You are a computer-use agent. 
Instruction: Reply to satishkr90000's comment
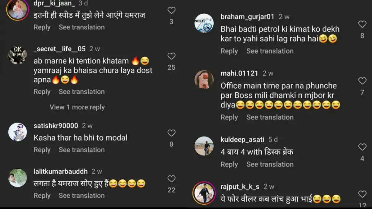tap(42, 150)
